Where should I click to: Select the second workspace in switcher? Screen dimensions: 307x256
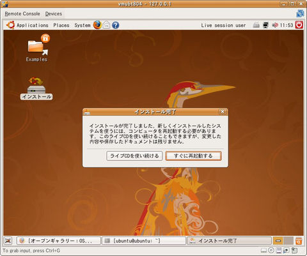(288, 241)
